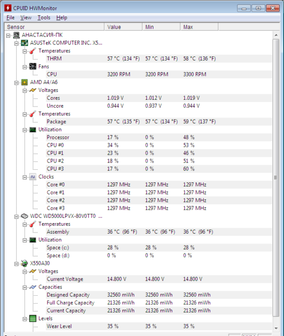Click the HWMonitor lightning app icon
The height and width of the screenshot is (336, 284).
(8, 8)
